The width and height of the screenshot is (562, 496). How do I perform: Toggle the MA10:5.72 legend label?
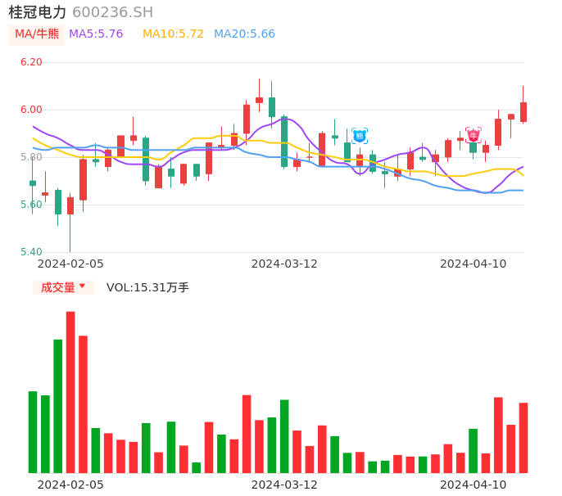pyautogui.click(x=173, y=34)
